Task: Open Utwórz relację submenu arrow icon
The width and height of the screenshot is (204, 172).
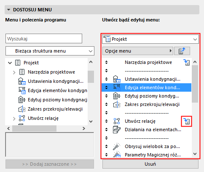Action: click(187, 122)
